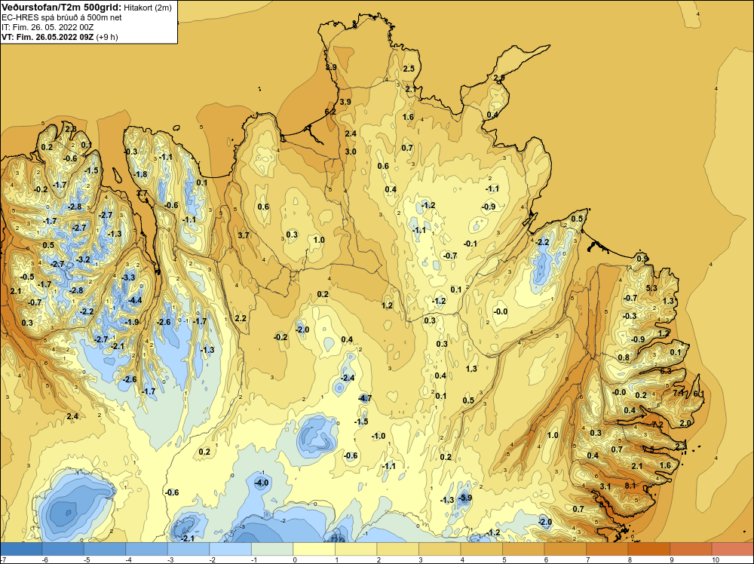Click the 8.1 temperature label
The height and width of the screenshot is (564, 754).
[x=630, y=486]
